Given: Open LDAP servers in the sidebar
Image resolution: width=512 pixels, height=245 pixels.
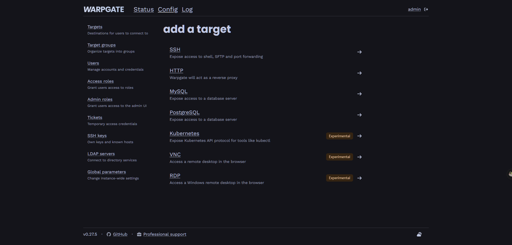Looking at the screenshot, I should pos(101,154).
